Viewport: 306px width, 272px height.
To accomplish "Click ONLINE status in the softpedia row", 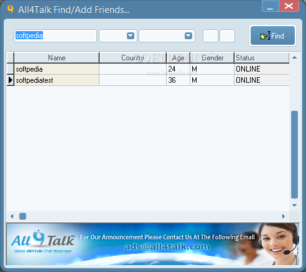I will tap(262, 69).
